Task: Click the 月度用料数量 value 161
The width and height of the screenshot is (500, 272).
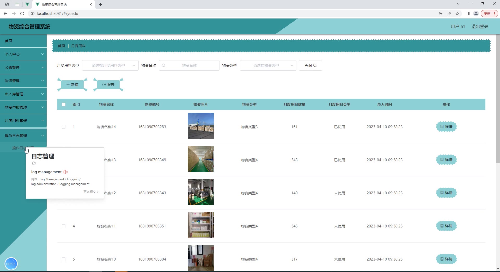Action: (x=294, y=127)
